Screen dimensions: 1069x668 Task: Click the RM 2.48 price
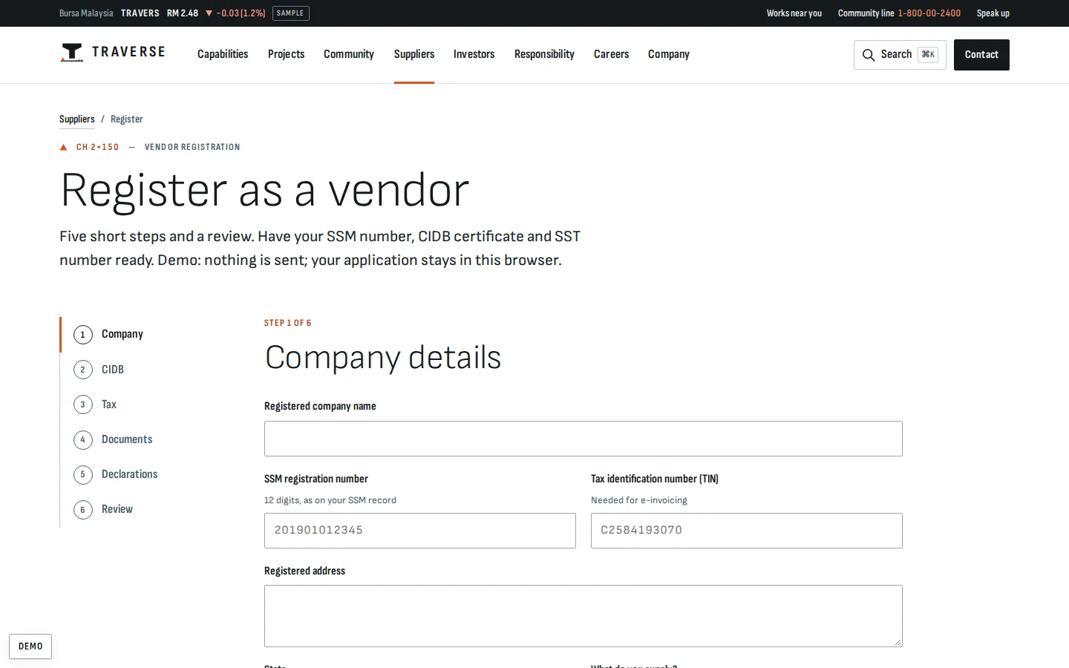point(183,13)
